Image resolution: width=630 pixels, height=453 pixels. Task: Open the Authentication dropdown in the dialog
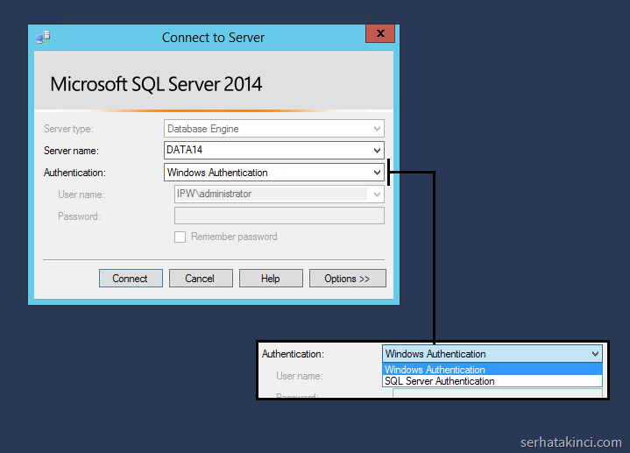[x=377, y=173]
